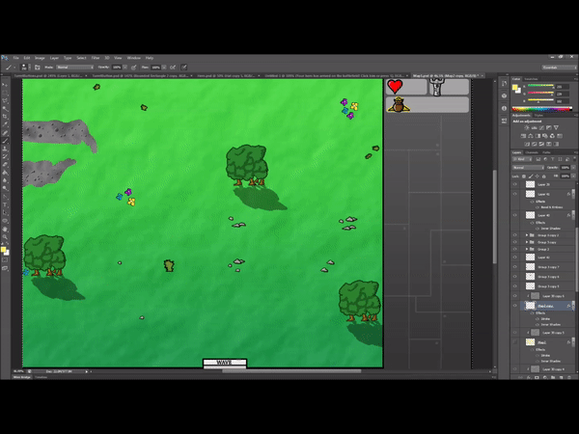Select the Eyedropper tool
The height and width of the screenshot is (434, 579).
pos(5,124)
